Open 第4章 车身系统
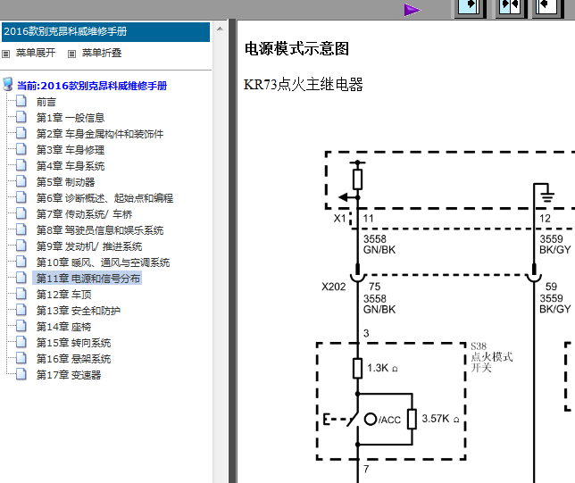This screenshot has width=575, height=483. coord(71,166)
